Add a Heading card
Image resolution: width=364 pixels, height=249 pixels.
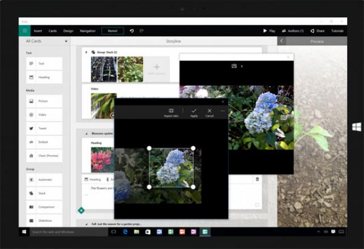[44, 77]
